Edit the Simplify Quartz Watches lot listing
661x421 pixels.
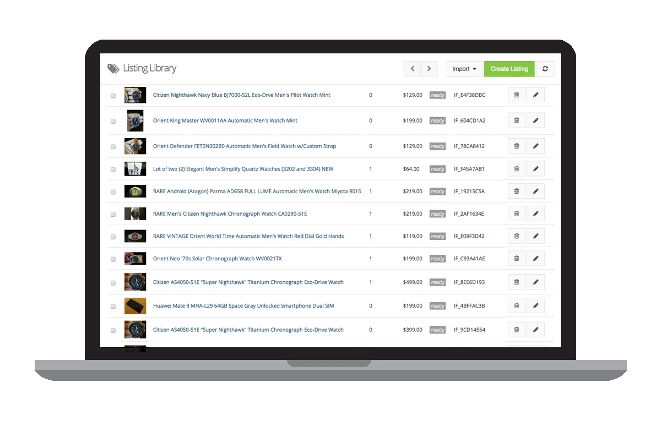[535, 169]
